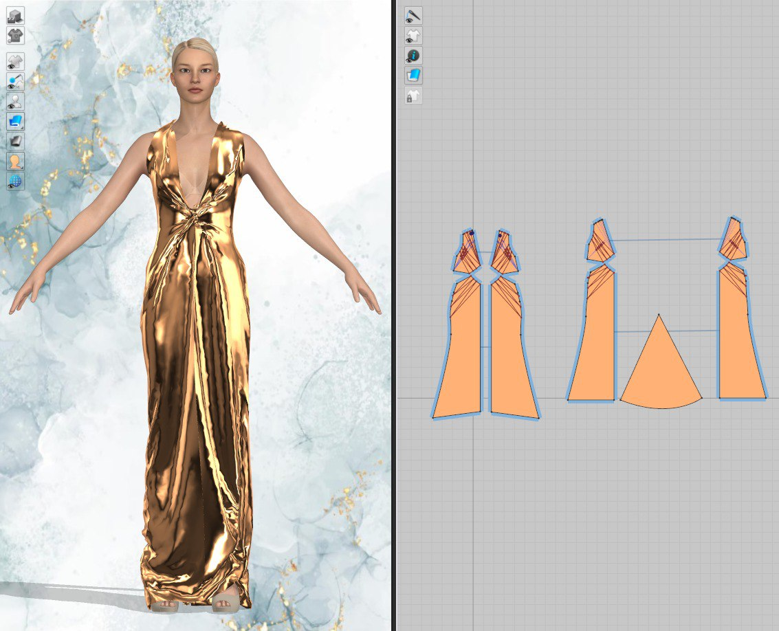This screenshot has width=779, height=631.
Task: Toggle show pins and needle visibility icon
Action: click(x=15, y=82)
